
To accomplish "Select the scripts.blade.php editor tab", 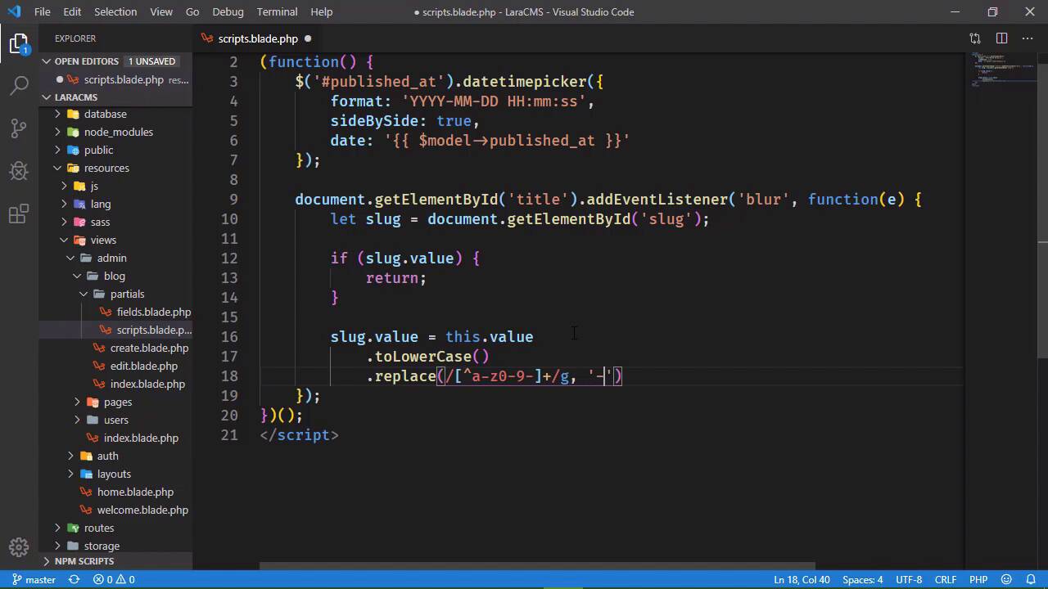I will pyautogui.click(x=257, y=38).
